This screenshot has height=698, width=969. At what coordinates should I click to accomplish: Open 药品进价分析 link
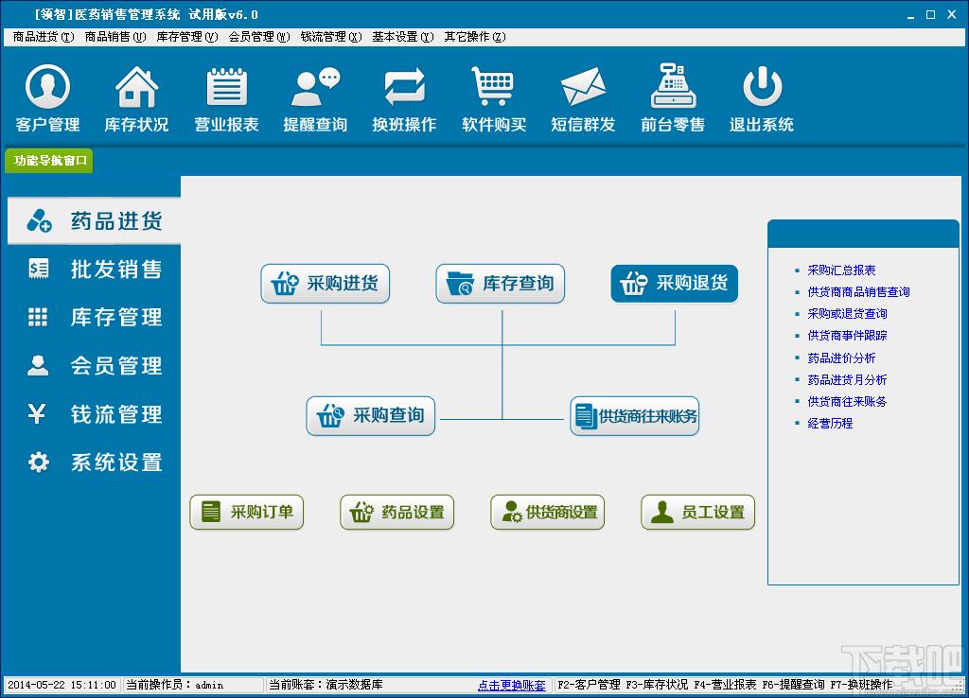click(x=841, y=358)
